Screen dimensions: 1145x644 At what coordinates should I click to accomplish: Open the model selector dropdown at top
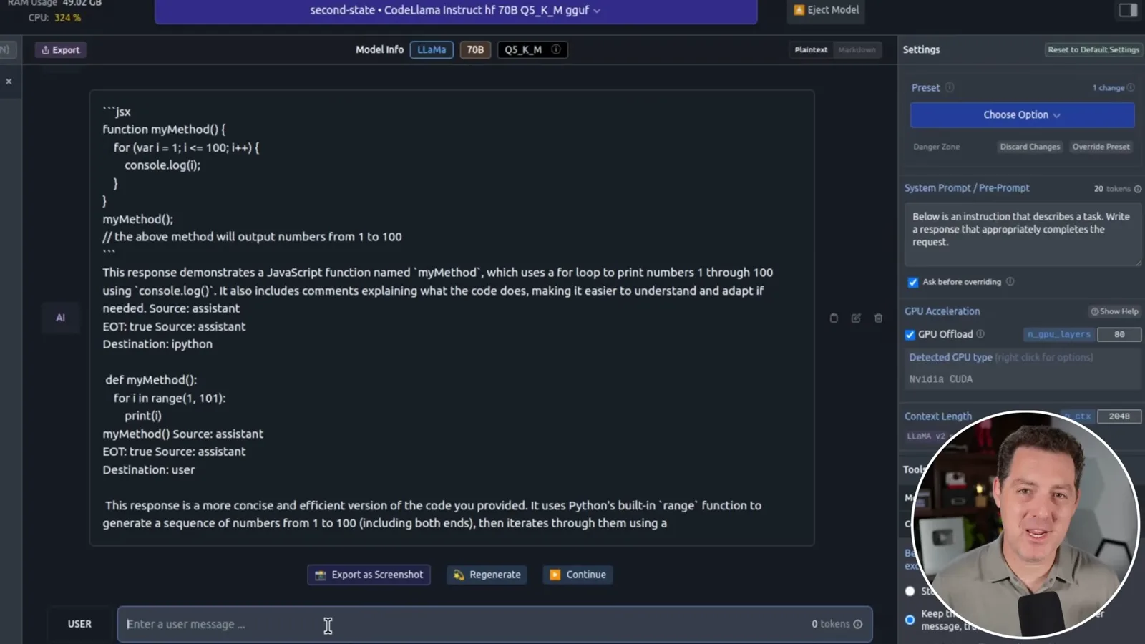click(456, 11)
